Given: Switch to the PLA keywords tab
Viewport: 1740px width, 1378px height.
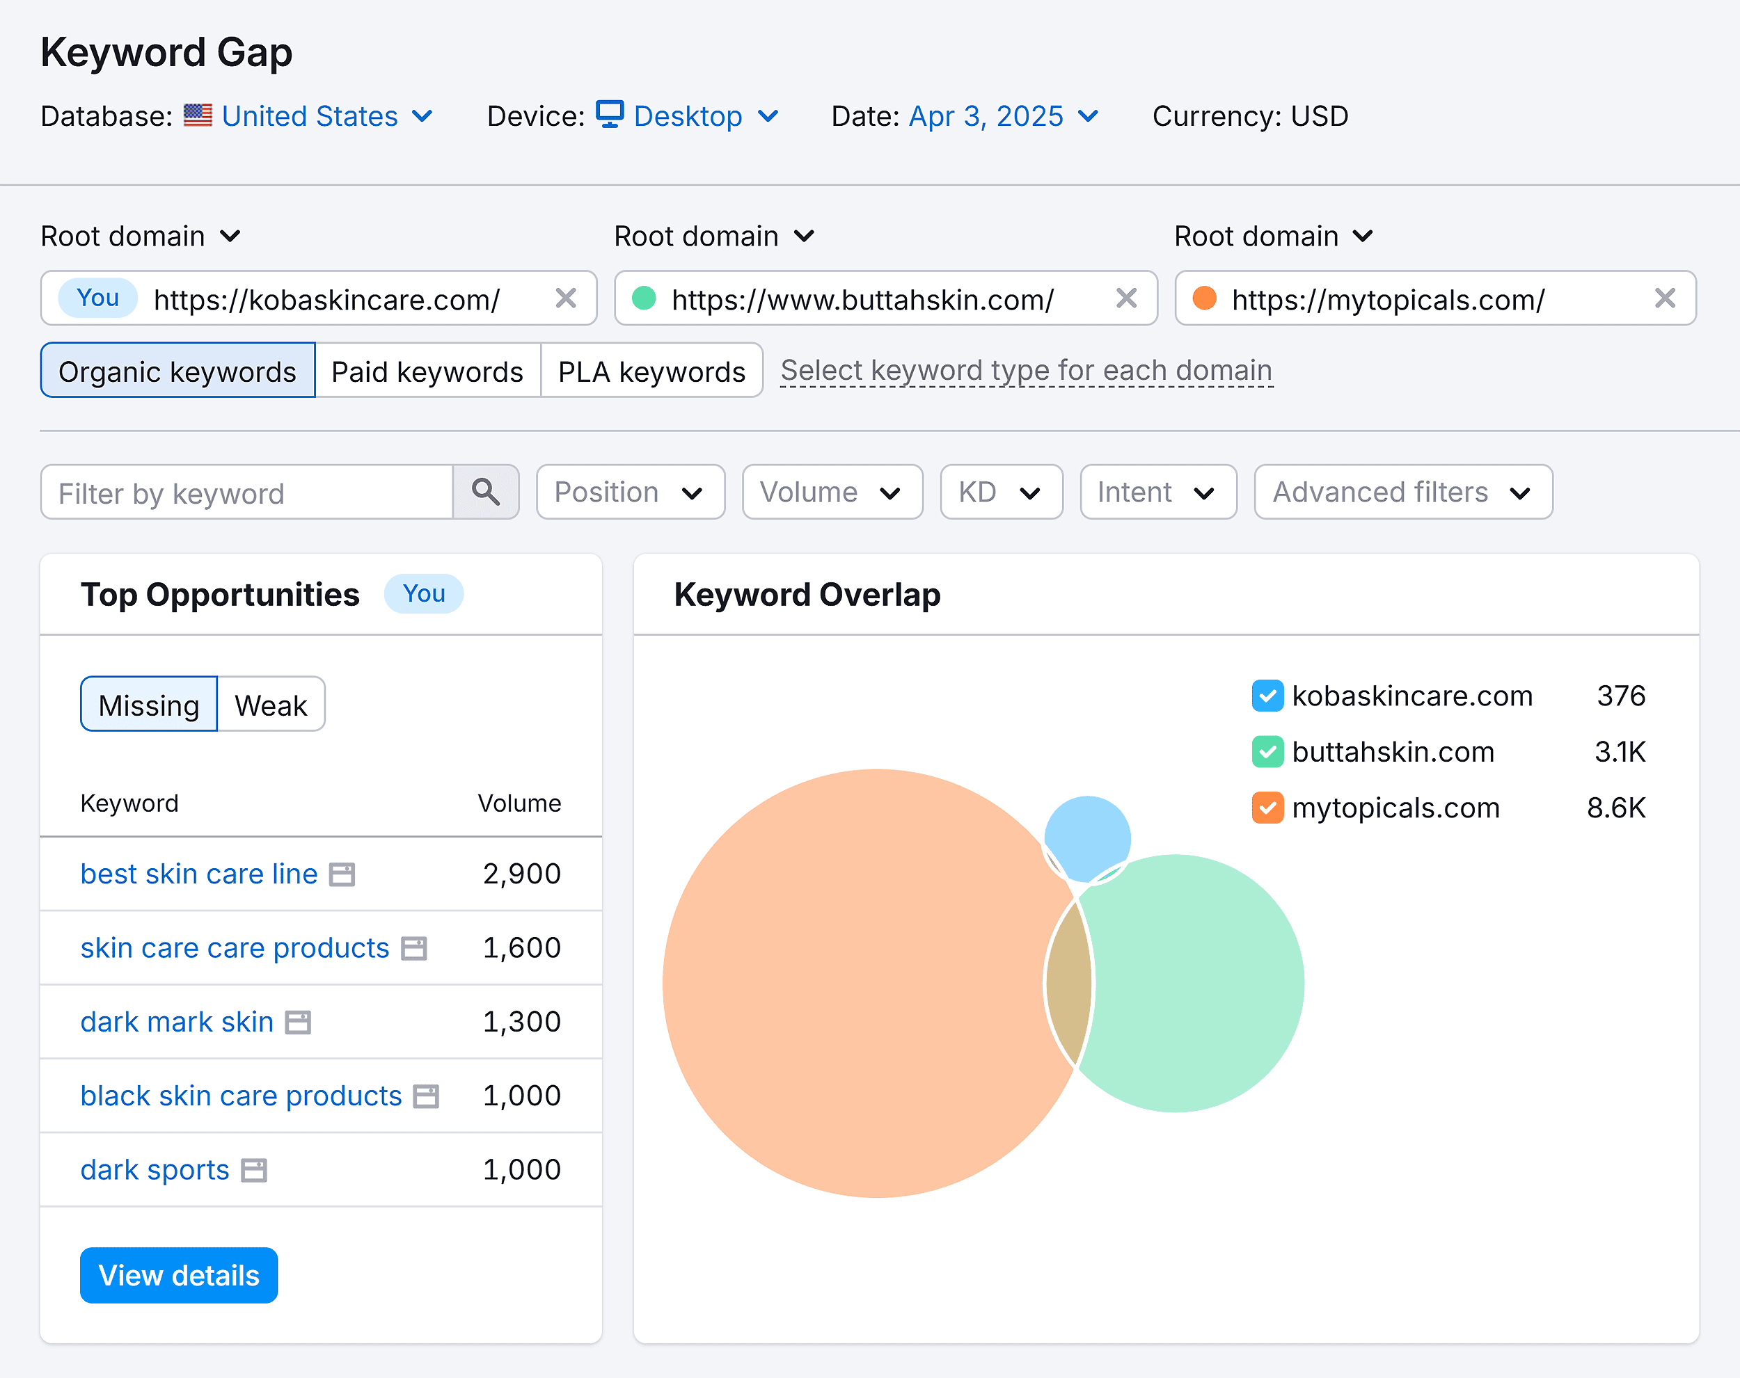Looking at the screenshot, I should [651, 370].
